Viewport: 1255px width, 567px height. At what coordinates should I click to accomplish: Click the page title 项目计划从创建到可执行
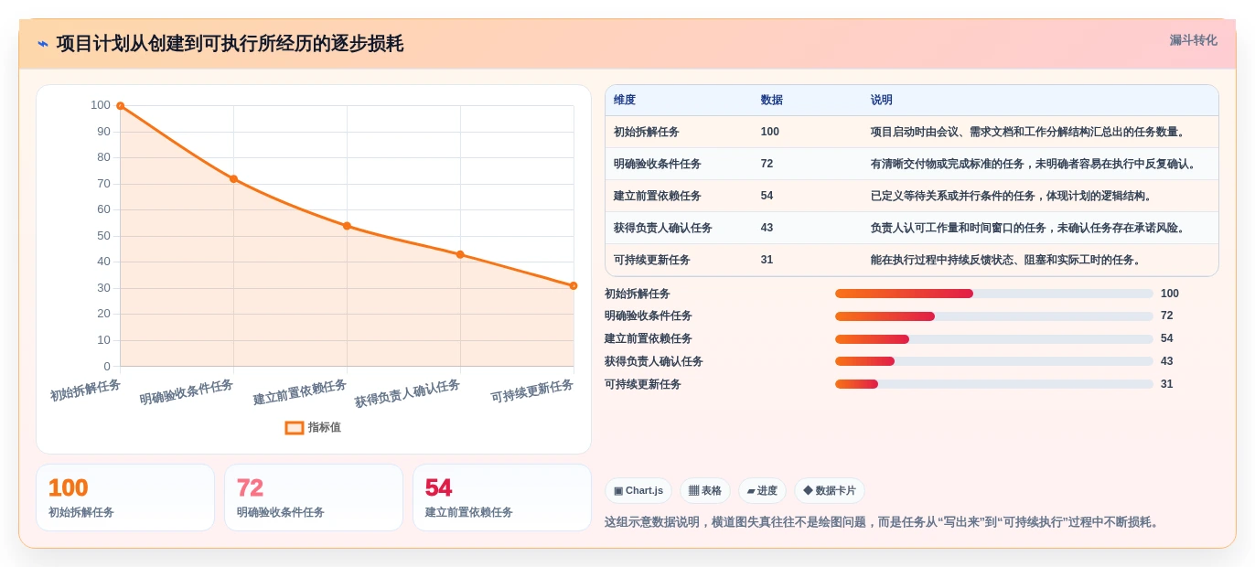230,44
